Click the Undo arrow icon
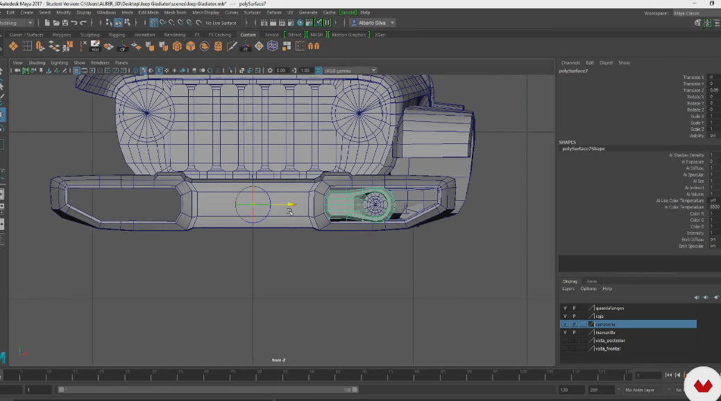This screenshot has width=721, height=401. point(74,23)
